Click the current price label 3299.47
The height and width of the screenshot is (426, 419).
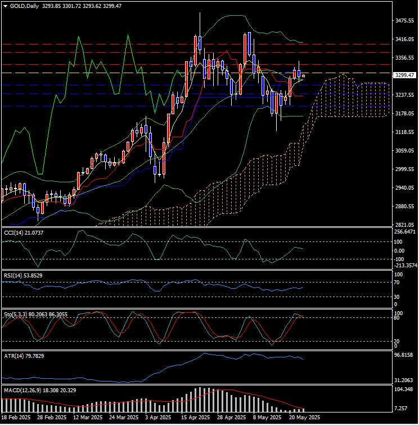pyautogui.click(x=404, y=75)
